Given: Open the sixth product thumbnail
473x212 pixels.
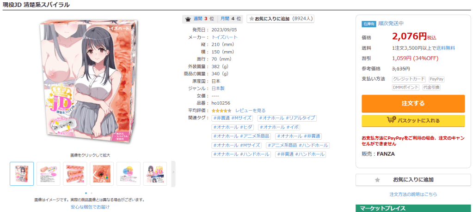Looking at the screenshot, I should (155, 174).
